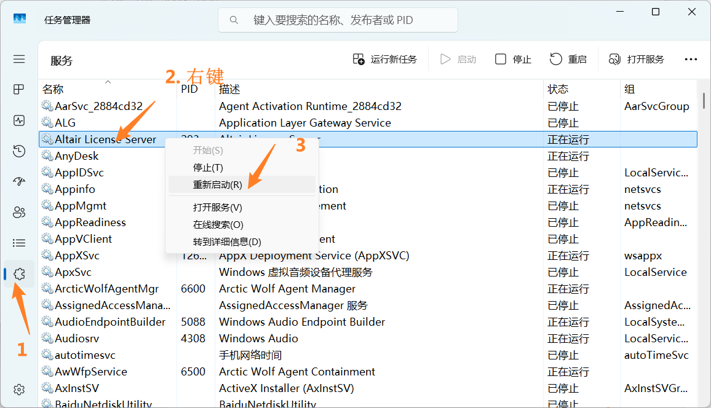Click 打开服务 in the toolbar
Screen dimensions: 711x408
tap(637, 59)
